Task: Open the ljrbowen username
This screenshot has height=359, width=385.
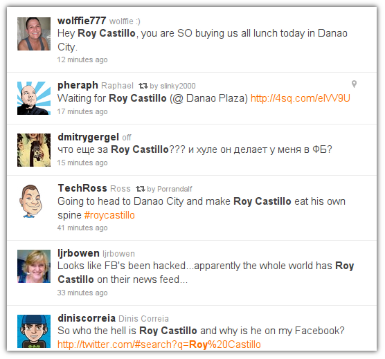Action: click(78, 253)
